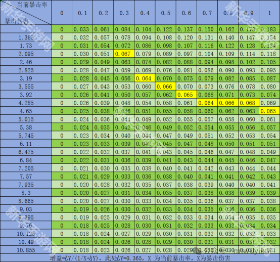Select the highlighted 0.064 cell in row 3.19
280x262 pixels.
[145, 78]
